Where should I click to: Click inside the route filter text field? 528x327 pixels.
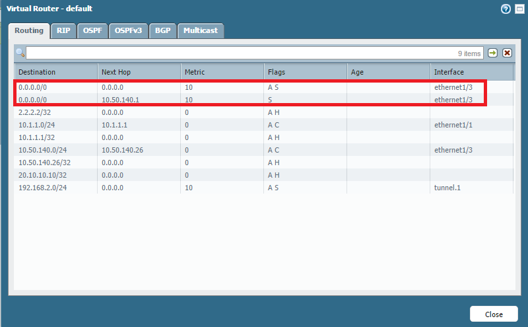[238, 53]
